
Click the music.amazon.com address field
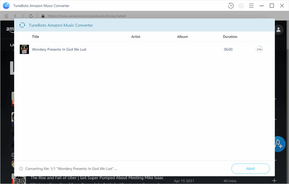click(x=87, y=16)
